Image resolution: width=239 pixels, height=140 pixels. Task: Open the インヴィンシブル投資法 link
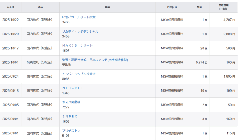79,74
